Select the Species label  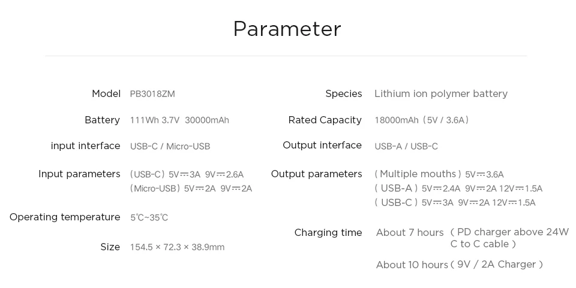[343, 94]
